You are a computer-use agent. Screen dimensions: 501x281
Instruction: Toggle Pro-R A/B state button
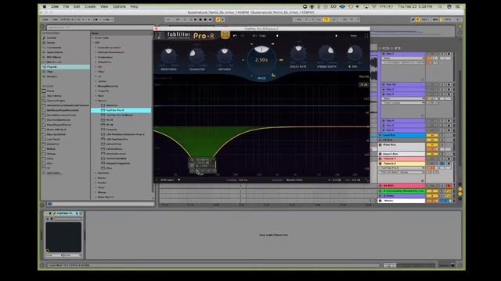tap(254, 36)
